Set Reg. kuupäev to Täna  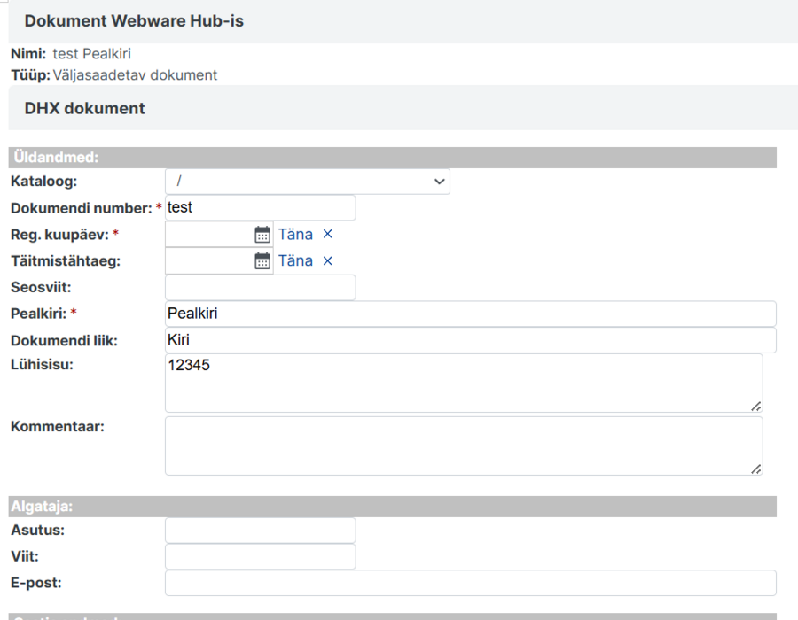tap(295, 235)
